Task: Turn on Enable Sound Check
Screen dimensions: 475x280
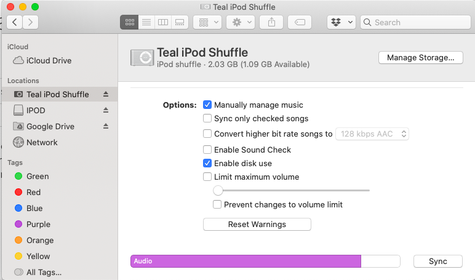Action: (x=207, y=150)
